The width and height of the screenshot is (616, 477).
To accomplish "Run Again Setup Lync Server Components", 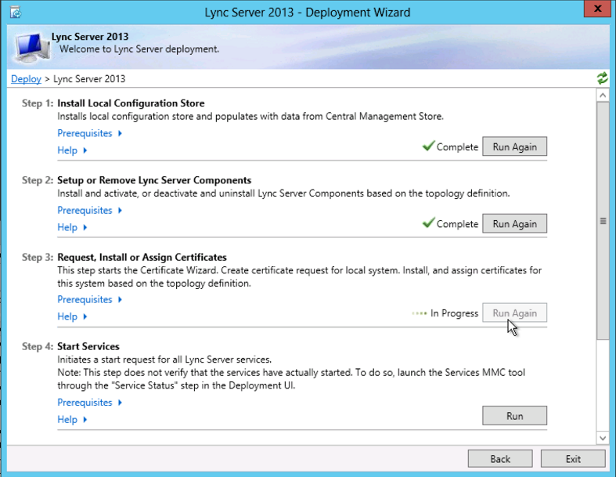I will tap(514, 224).
